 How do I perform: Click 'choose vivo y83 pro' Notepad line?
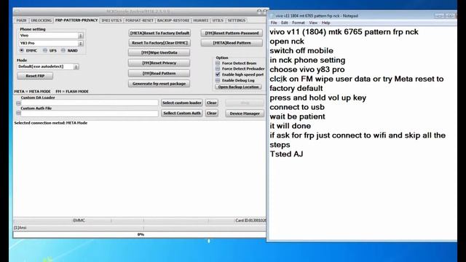[307, 70]
